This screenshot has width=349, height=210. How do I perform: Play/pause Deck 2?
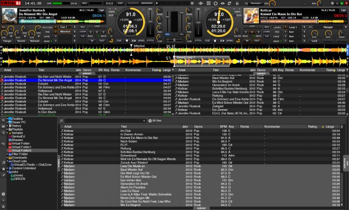click(x=222, y=41)
